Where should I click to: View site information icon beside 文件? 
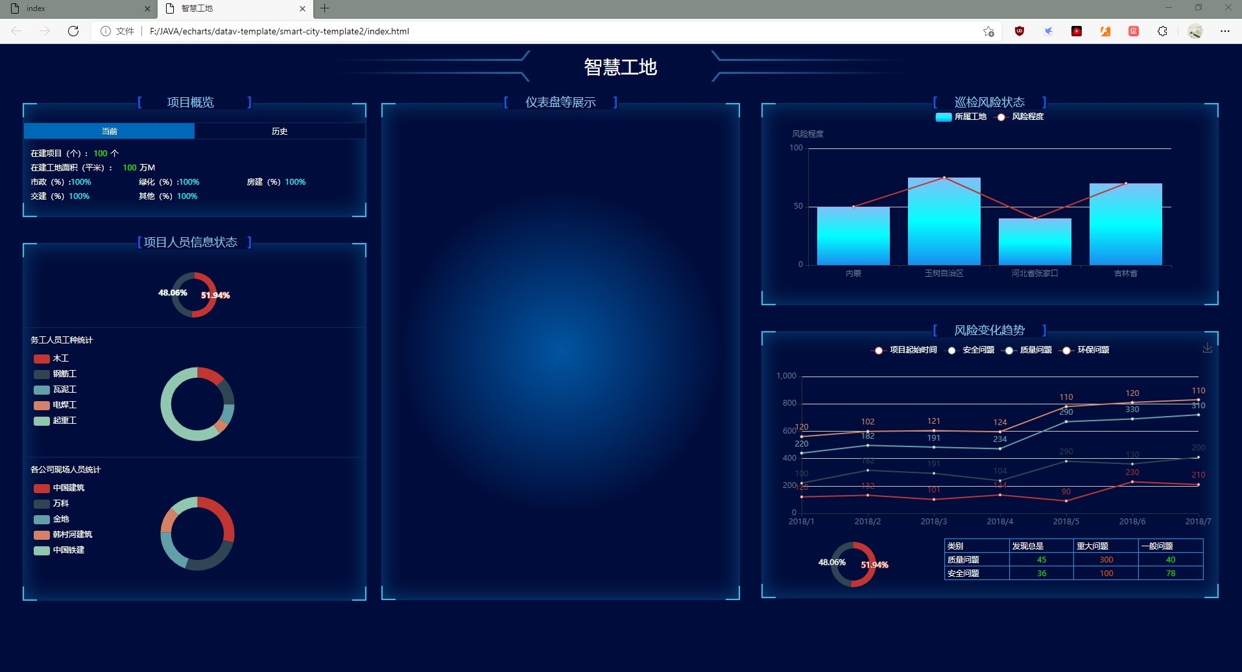click(105, 31)
